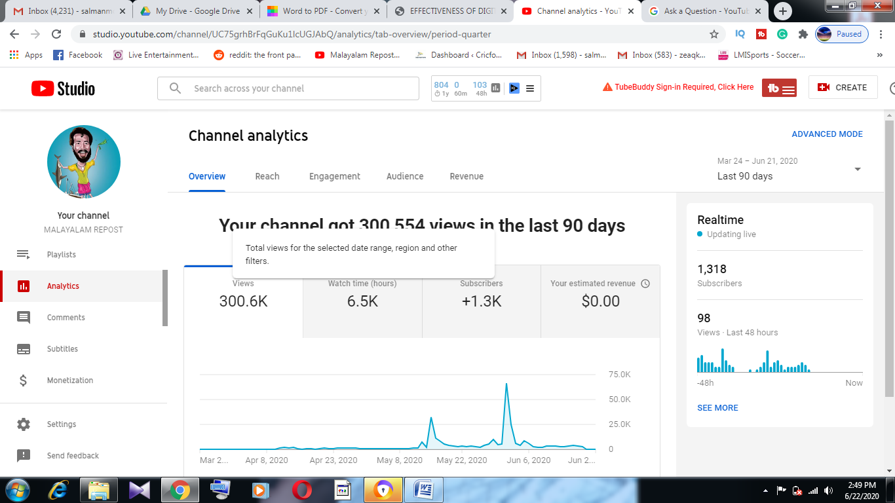
Task: Open the Playlists sidebar icon
Action: pos(24,255)
